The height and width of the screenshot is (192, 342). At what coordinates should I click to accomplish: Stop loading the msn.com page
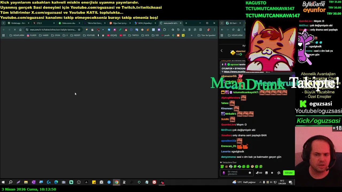coord(15,30)
